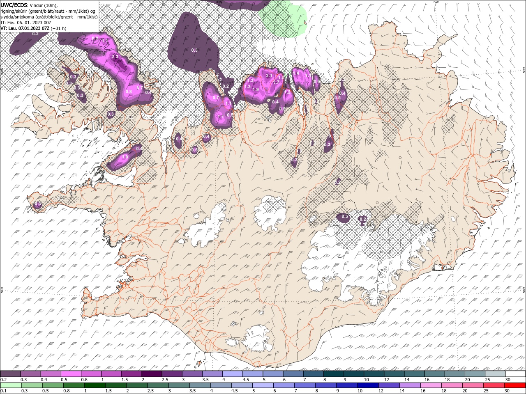Click the 2.1 precipitation value on the north coast
The image size is (526, 394).
pyautogui.click(x=269, y=76)
